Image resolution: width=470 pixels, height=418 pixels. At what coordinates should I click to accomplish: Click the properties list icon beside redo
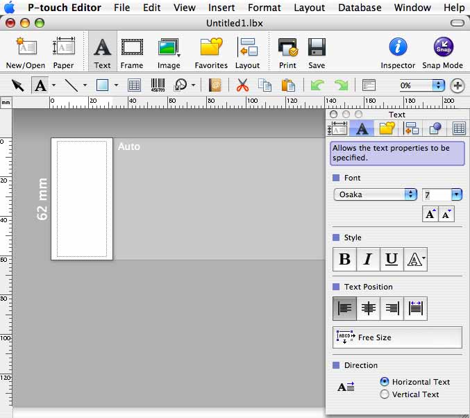click(x=369, y=85)
